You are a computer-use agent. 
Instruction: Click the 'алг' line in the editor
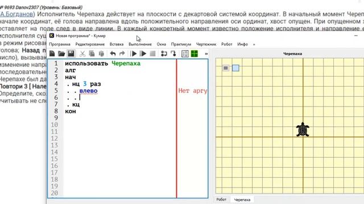point(71,70)
